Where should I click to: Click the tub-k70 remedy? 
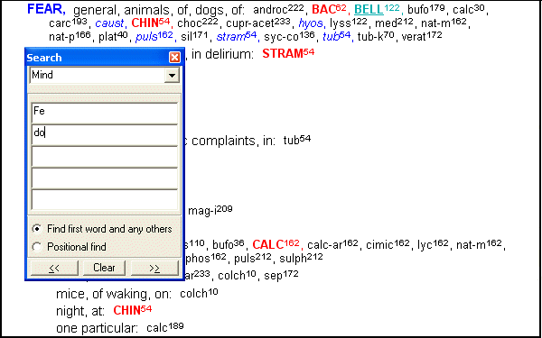point(376,36)
